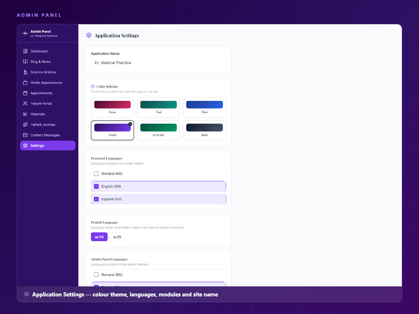
Task: Open Blog & News section
Action: [x=48, y=62]
